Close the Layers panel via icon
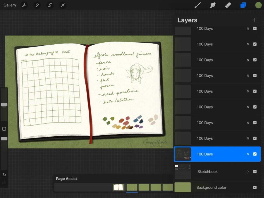The image size is (264, 198). 243,5
